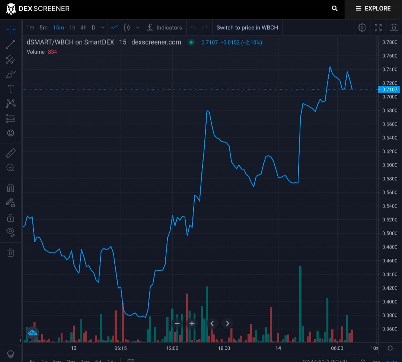Toggle magnet mode
This screenshot has height=362, width=402.
click(11, 188)
